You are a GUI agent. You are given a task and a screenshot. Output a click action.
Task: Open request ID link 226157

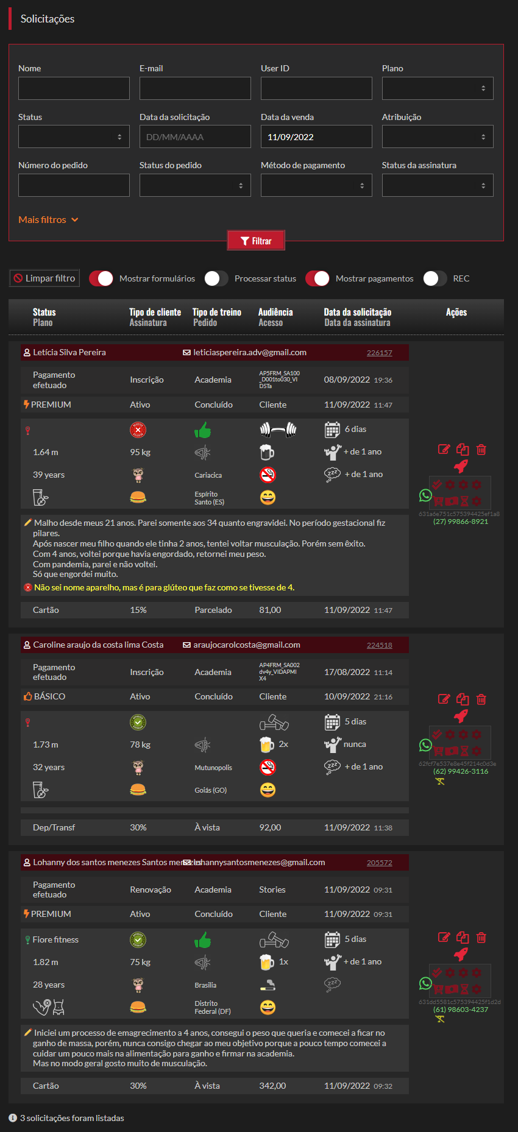pyautogui.click(x=379, y=353)
